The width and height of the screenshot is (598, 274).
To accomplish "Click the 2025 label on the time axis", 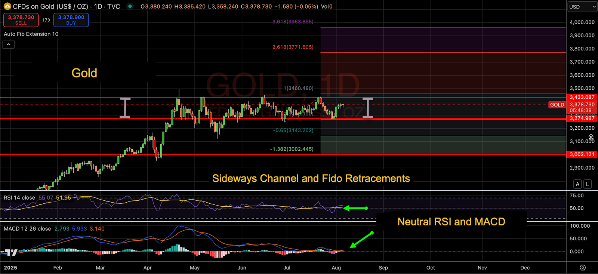I will pyautogui.click(x=10, y=268).
